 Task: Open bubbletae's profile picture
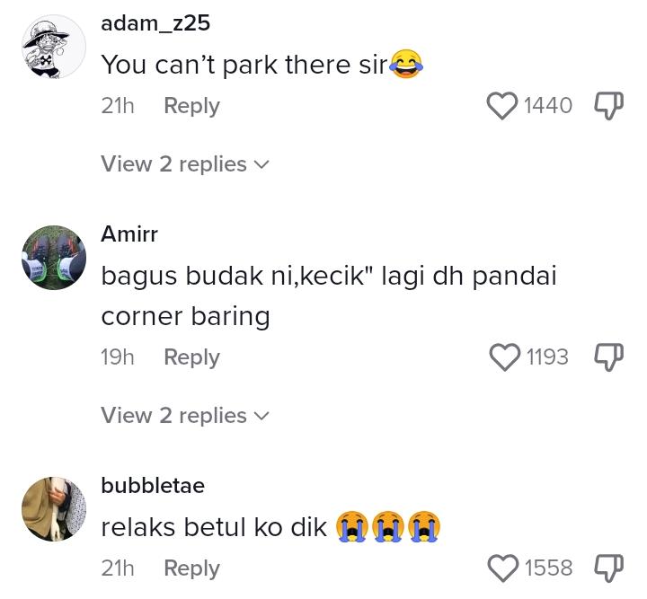(x=54, y=509)
